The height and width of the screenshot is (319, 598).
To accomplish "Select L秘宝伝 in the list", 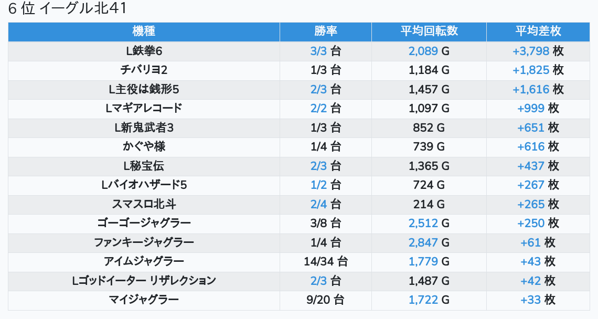I will 144,166.
